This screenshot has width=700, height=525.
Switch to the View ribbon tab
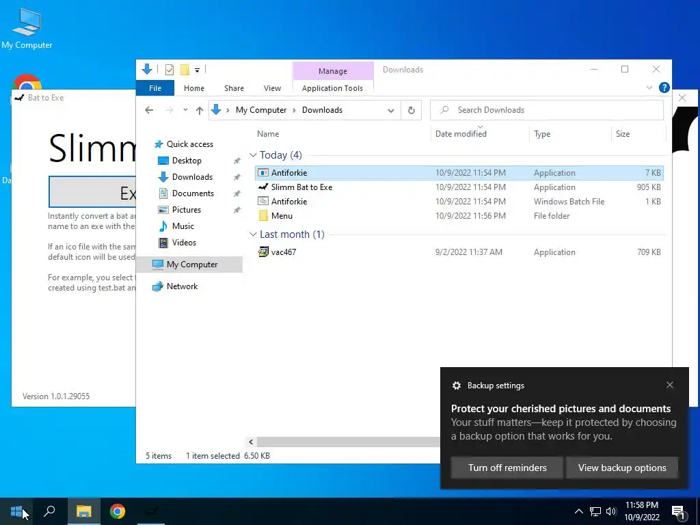point(272,88)
